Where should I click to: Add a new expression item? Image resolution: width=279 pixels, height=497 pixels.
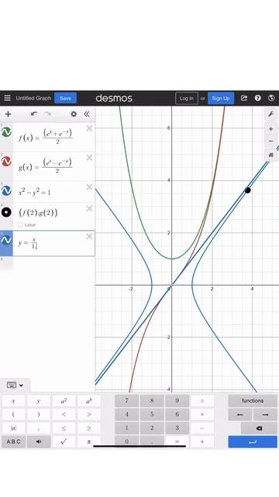click(8, 114)
